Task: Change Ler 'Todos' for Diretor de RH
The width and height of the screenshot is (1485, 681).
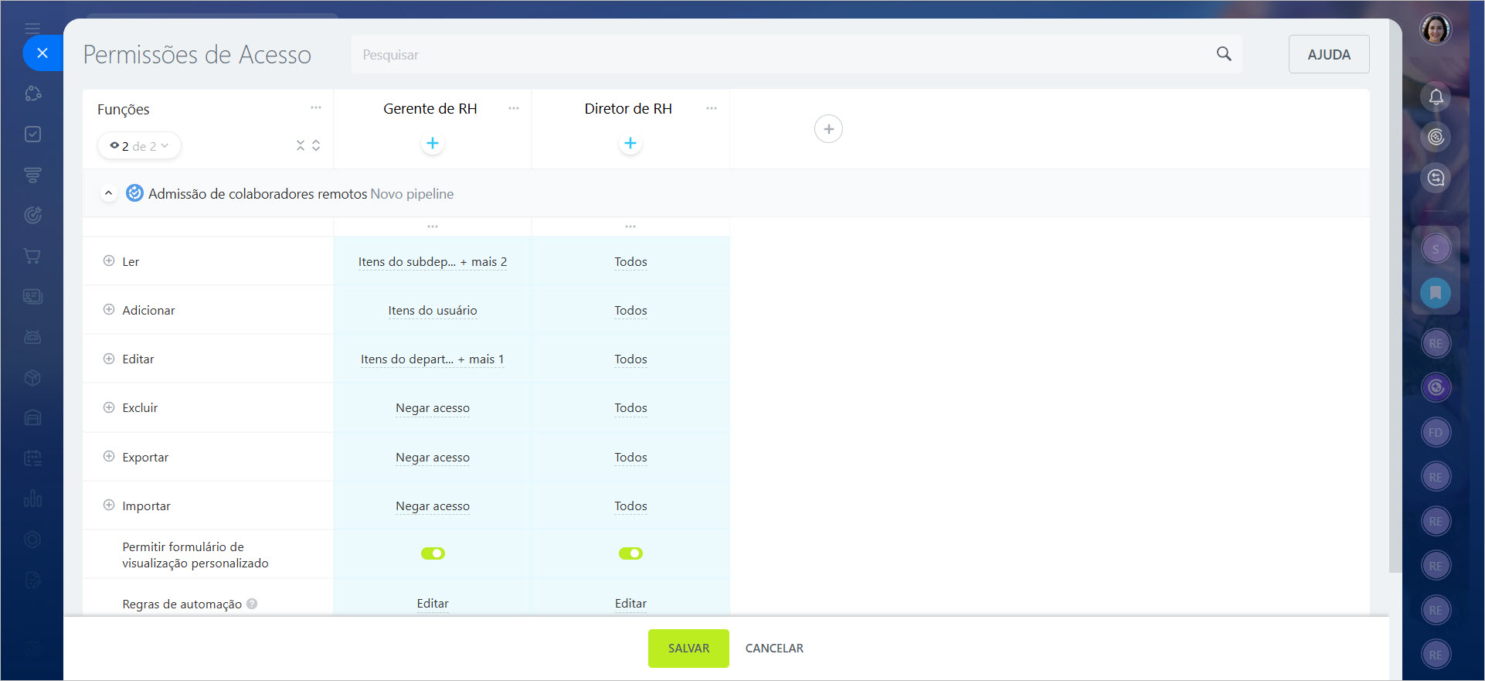Action: pos(630,262)
